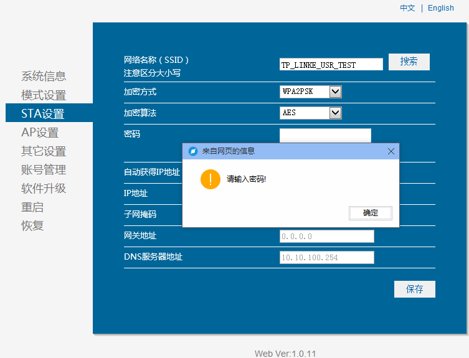Click the 确定 button in the dialog
This screenshot has width=469, height=358.
371,213
